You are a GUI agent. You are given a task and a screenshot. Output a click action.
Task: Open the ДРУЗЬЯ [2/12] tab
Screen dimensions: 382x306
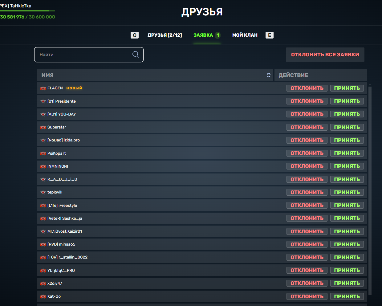tap(165, 35)
